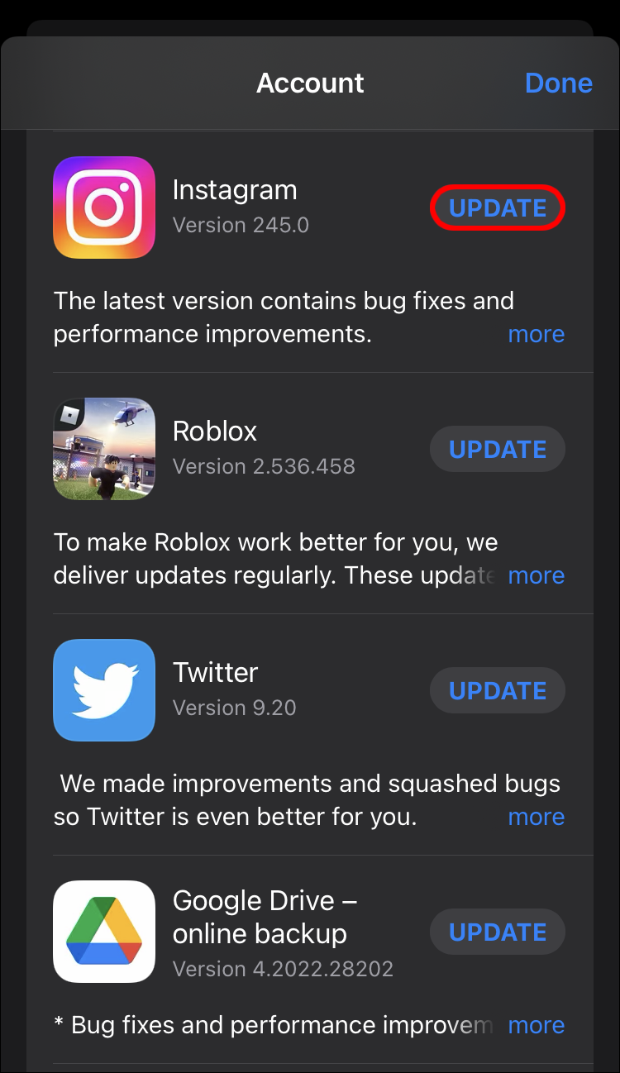Screen dimensions: 620x1073
Task: Tap the Google Drive app icon
Action: tap(104, 932)
